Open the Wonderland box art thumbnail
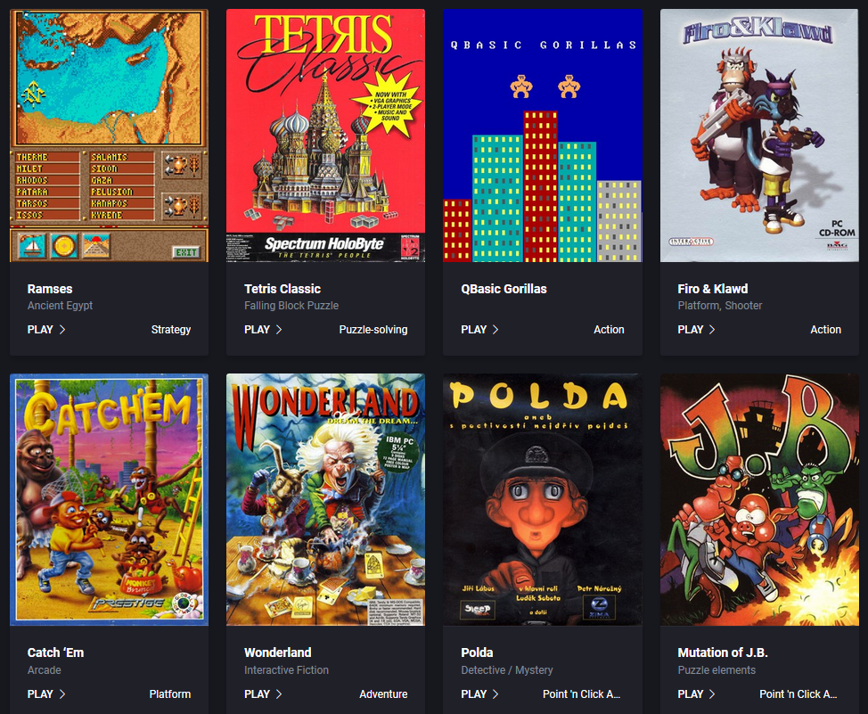868x714 pixels. [x=325, y=500]
